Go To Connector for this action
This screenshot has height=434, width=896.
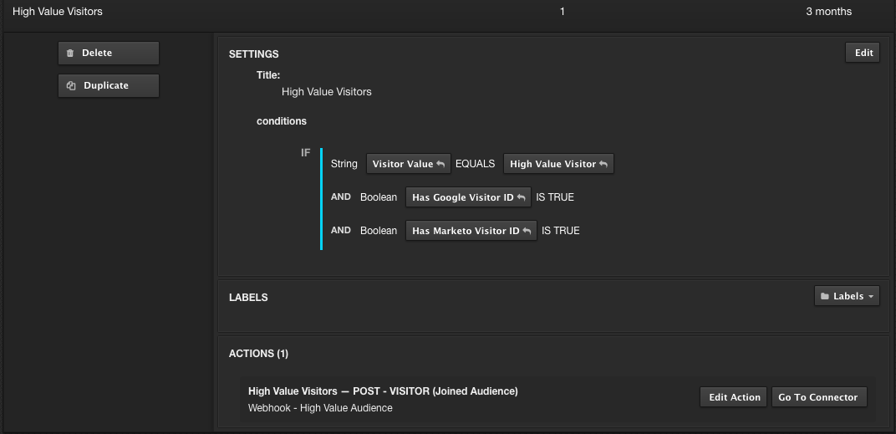817,397
